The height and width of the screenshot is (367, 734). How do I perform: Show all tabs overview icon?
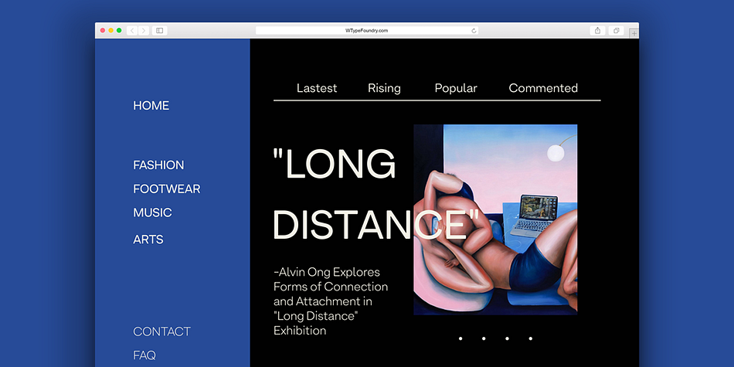tap(616, 30)
